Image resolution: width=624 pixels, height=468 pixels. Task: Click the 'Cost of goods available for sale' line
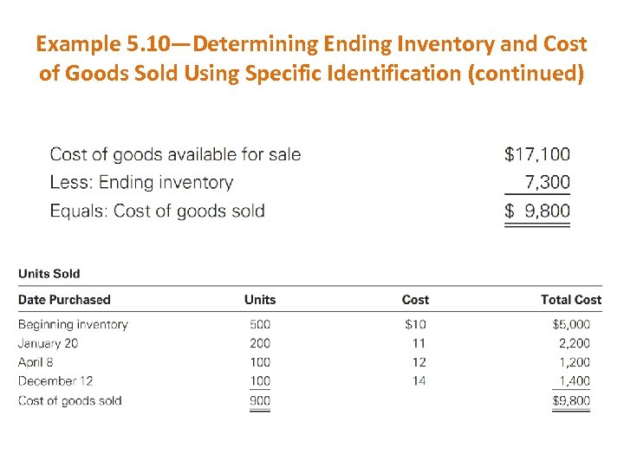point(175,155)
